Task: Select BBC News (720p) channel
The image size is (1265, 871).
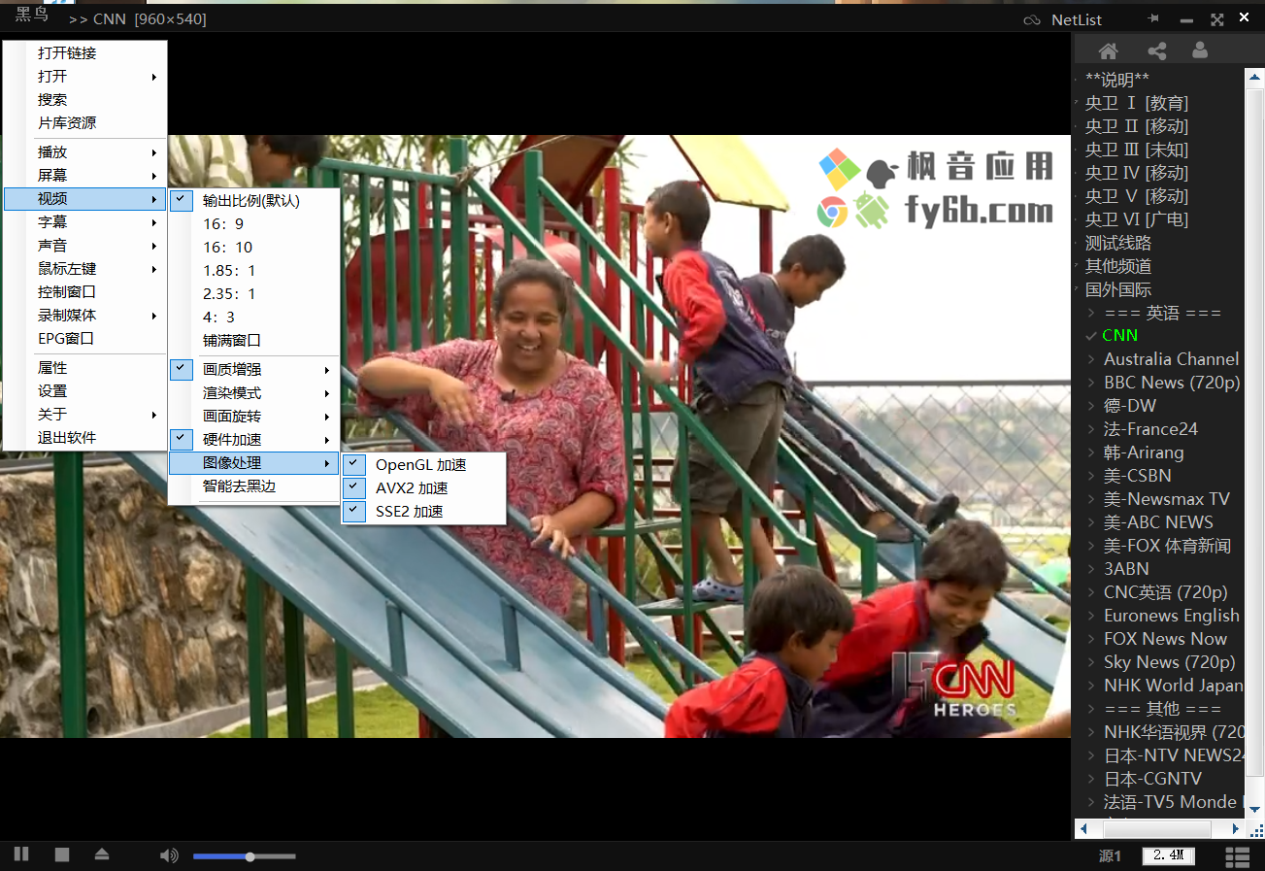Action: coord(1172,383)
